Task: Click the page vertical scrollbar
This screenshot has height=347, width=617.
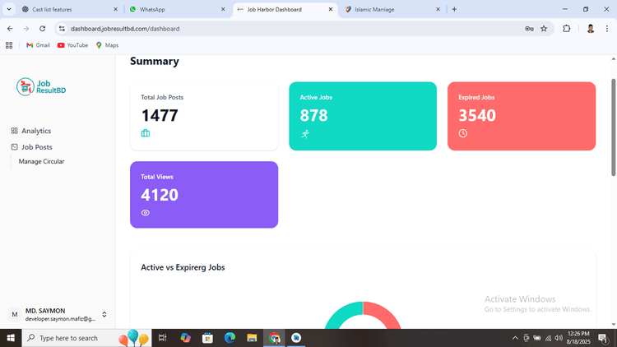Action: (613, 127)
